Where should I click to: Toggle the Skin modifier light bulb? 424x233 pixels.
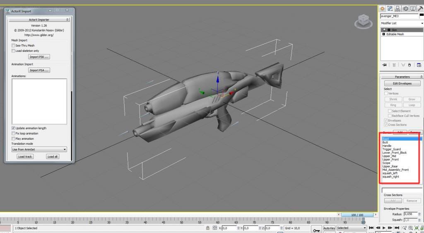(384, 30)
